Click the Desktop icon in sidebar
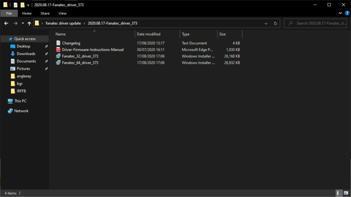 tap(13, 46)
